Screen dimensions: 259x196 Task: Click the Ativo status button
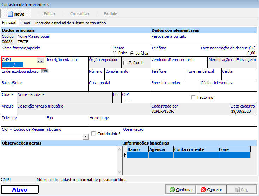point(20,189)
